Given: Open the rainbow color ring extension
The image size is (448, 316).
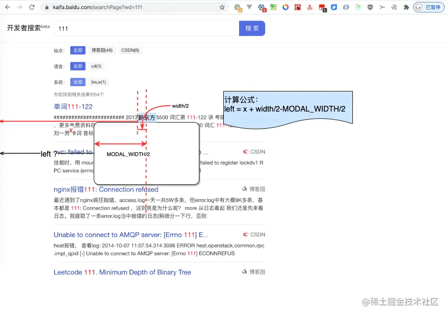Looking at the screenshot, I should coord(285,7).
